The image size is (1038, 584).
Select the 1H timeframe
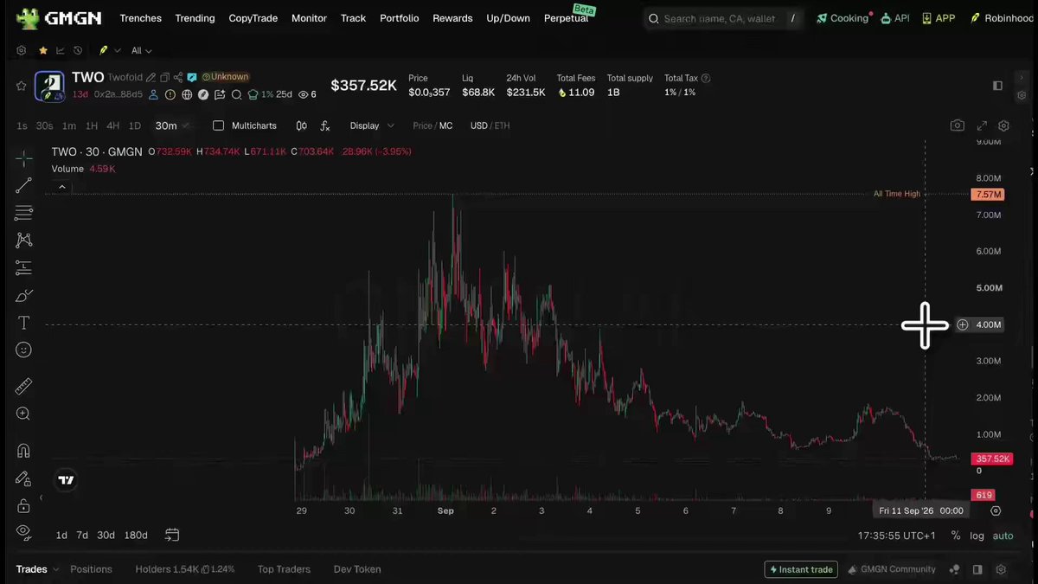[x=91, y=125]
